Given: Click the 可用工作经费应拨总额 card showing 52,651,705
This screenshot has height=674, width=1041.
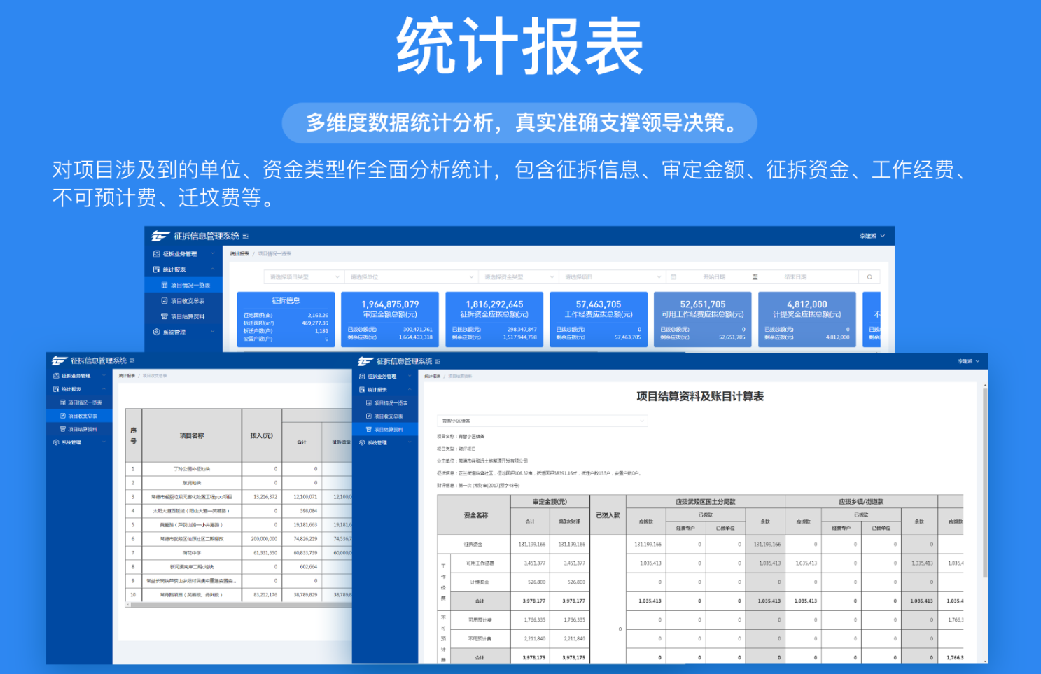Looking at the screenshot, I should tap(702, 318).
